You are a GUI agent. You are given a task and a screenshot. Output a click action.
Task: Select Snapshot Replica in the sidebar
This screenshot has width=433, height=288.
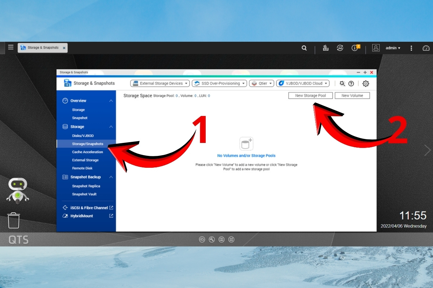click(x=86, y=186)
